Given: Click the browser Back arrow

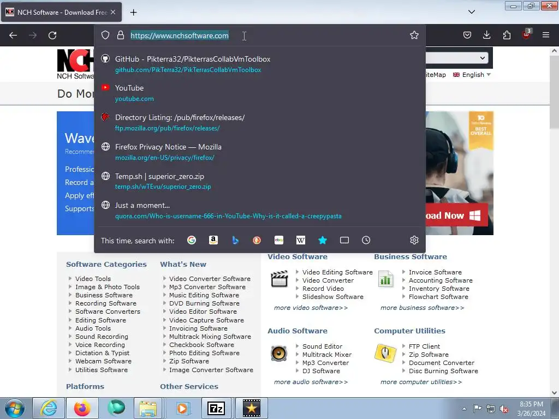Looking at the screenshot, I should (x=13, y=35).
